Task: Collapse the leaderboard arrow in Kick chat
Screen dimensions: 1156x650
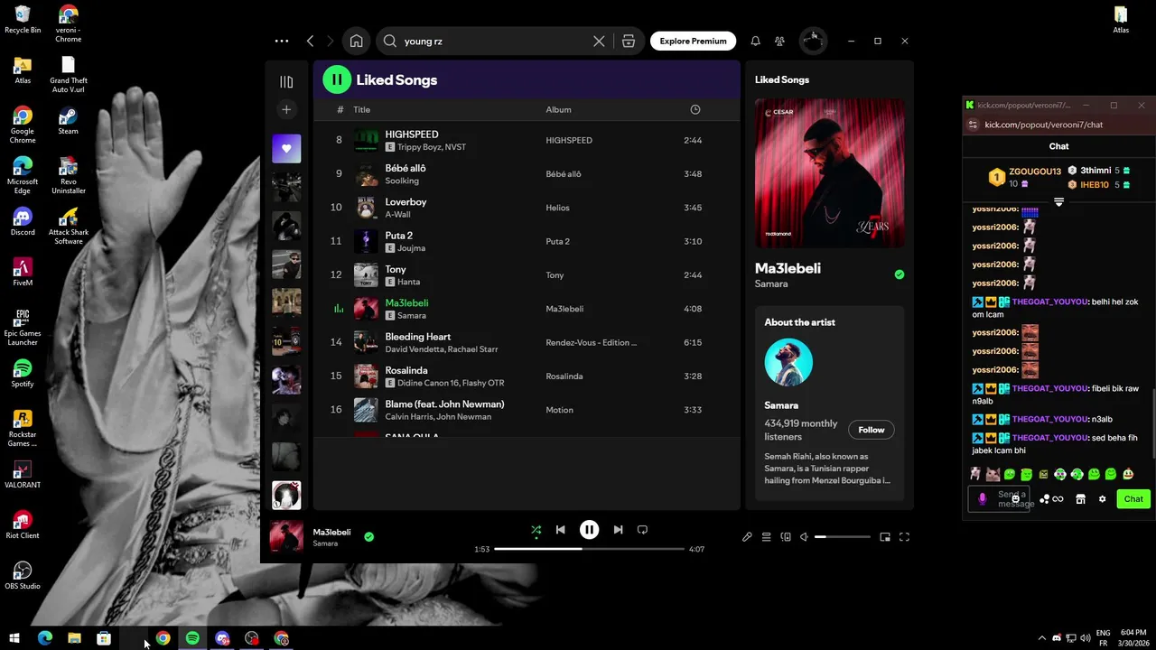Action: [1058, 202]
